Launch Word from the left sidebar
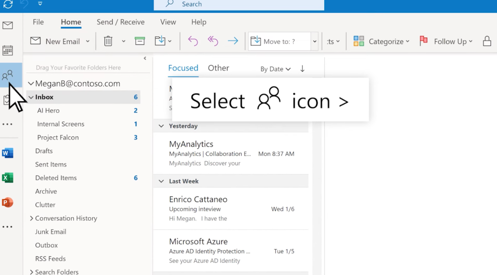The image size is (497, 275). tap(8, 153)
